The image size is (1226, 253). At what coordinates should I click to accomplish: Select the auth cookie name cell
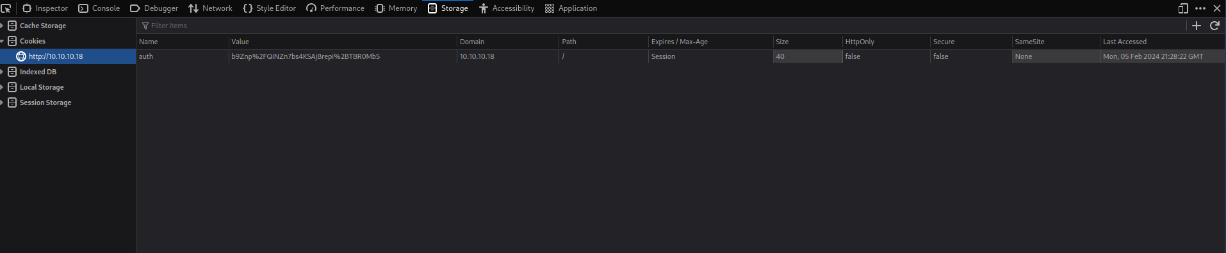click(x=182, y=56)
